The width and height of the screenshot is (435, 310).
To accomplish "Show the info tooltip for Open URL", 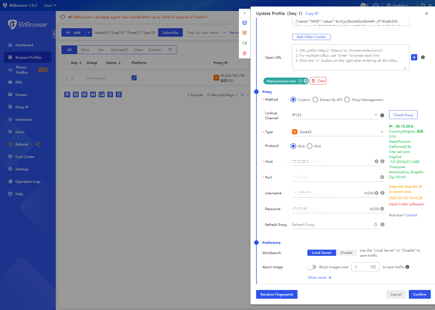I will coord(423,57).
